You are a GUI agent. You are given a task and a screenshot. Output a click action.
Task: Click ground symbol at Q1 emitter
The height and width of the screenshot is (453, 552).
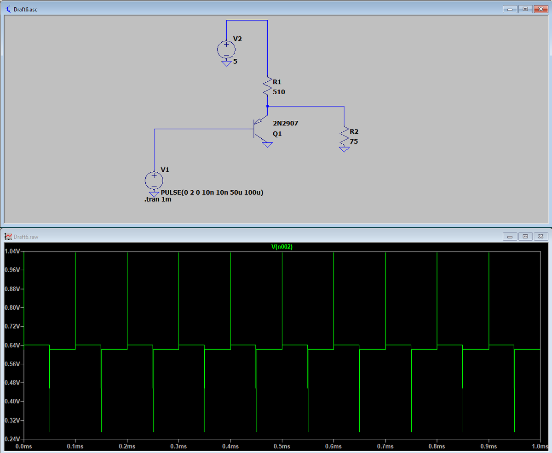267,145
